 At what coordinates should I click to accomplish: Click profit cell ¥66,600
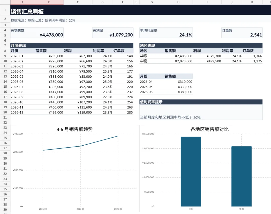click(x=78, y=61)
